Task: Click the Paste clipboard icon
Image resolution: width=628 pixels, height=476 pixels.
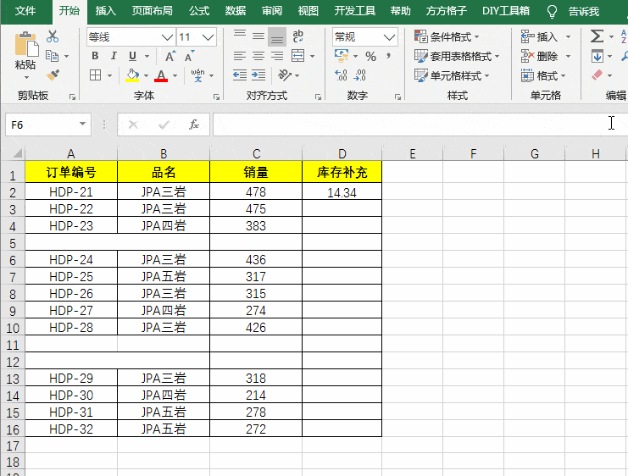Action: coord(26,44)
